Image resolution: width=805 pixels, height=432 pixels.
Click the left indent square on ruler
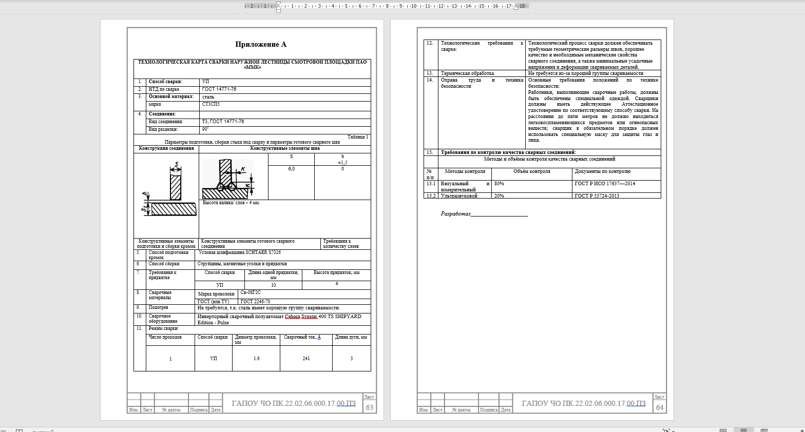tap(278, 10)
